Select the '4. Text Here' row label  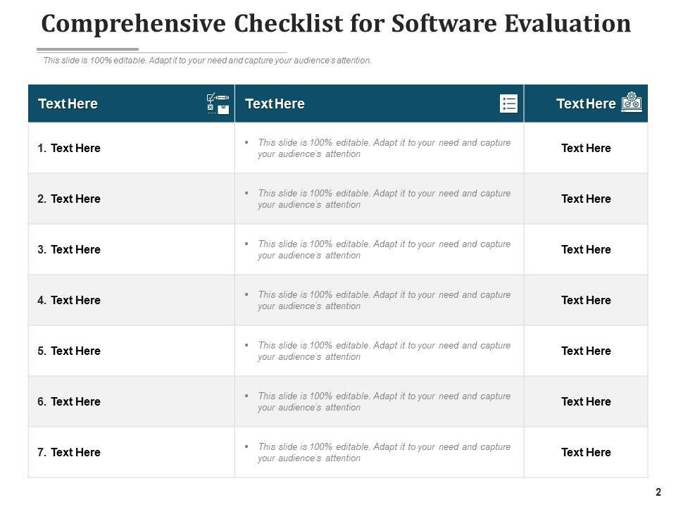pos(69,301)
